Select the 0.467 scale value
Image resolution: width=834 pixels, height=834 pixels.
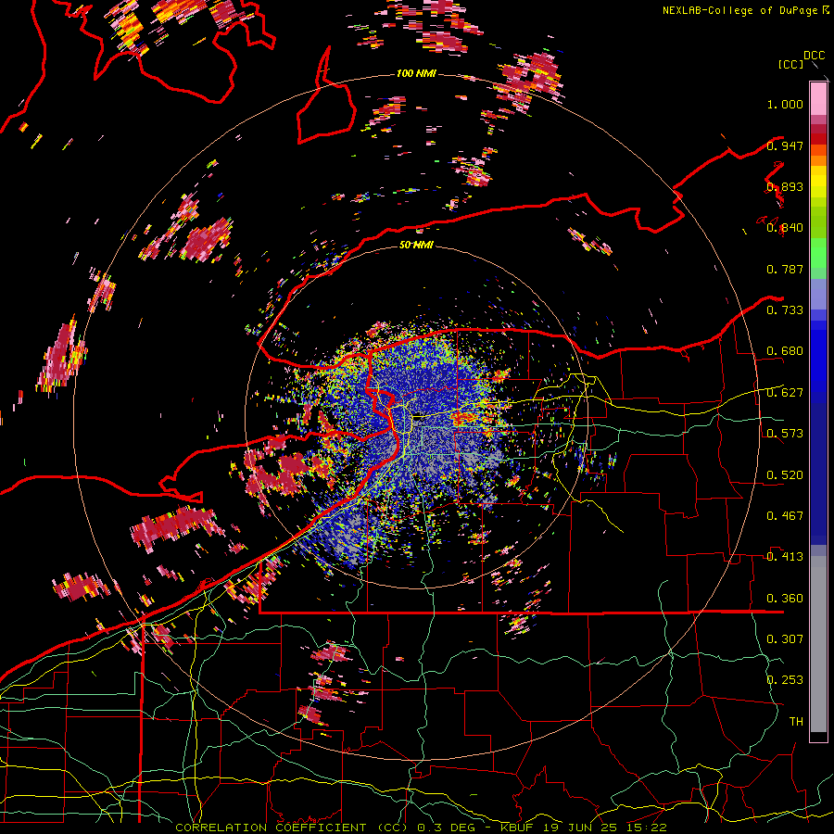click(785, 516)
